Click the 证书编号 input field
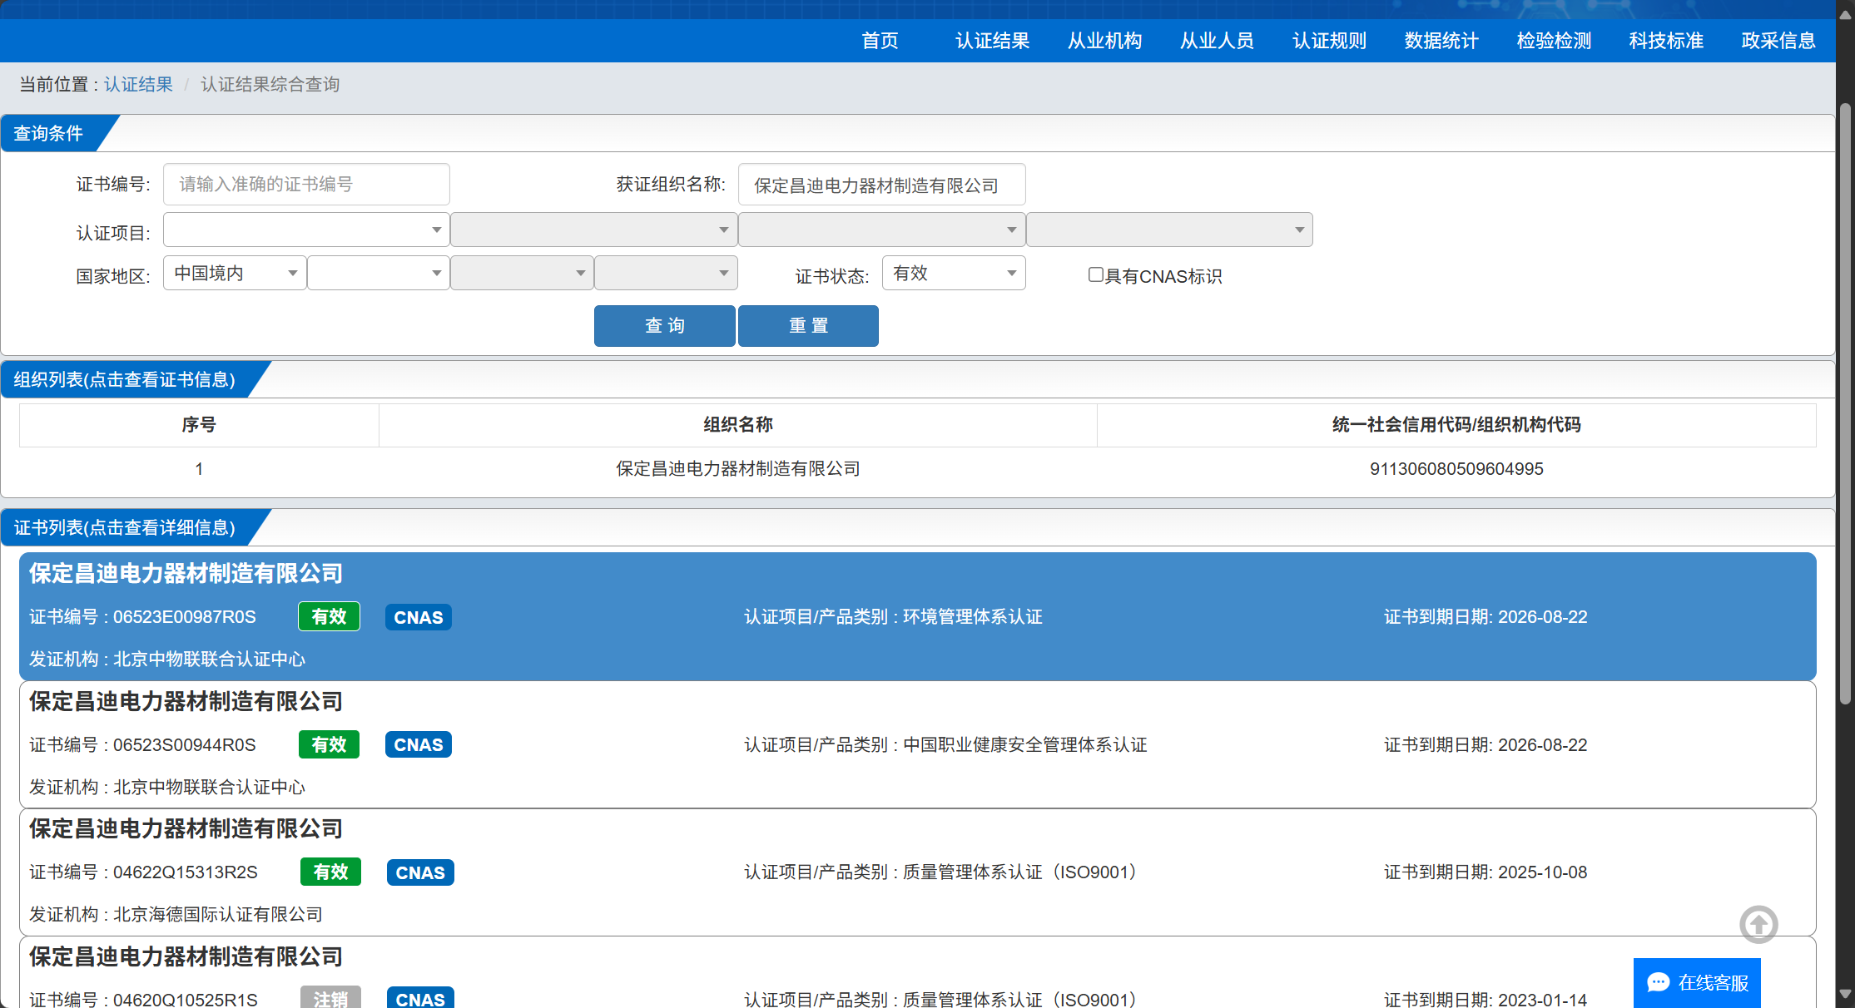This screenshot has width=1855, height=1008. (x=306, y=184)
